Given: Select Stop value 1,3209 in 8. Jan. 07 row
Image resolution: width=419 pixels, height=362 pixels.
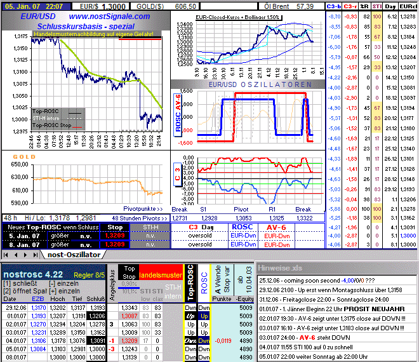Looking at the screenshot, I should [x=115, y=245].
